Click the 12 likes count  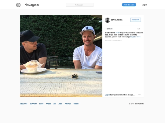point(109,29)
